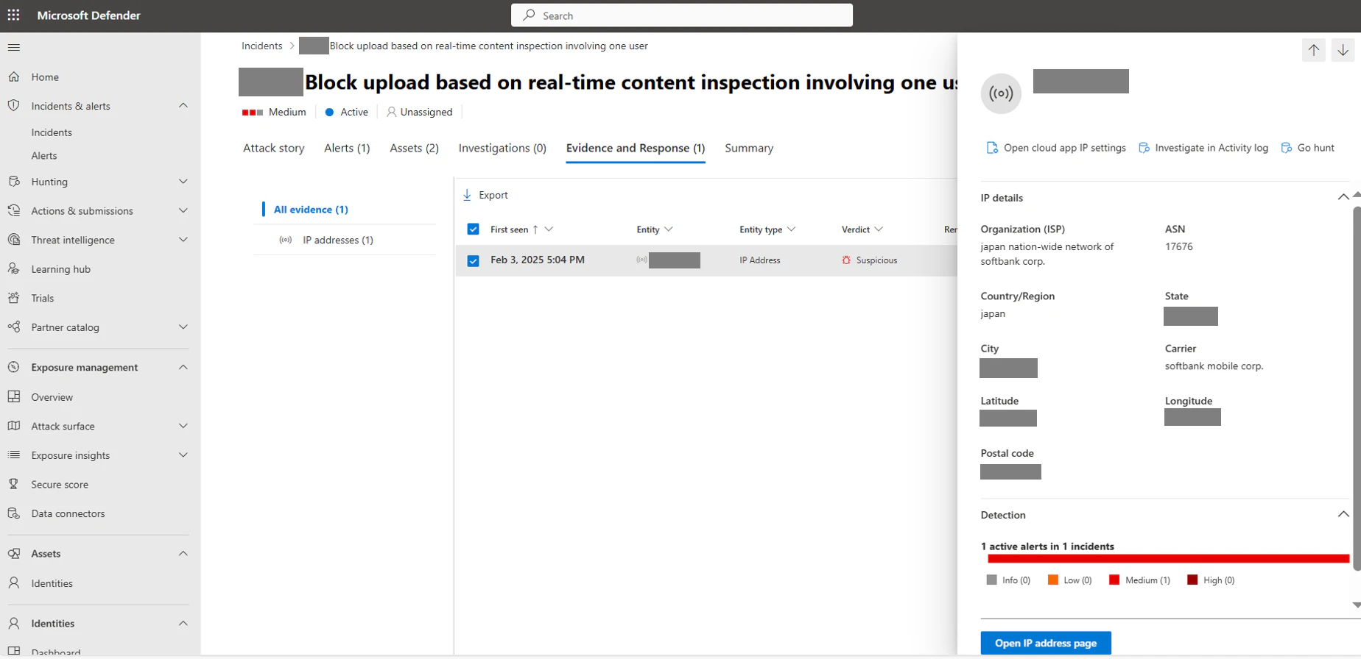Click the Medium (1) red legend swatch

tap(1114, 580)
